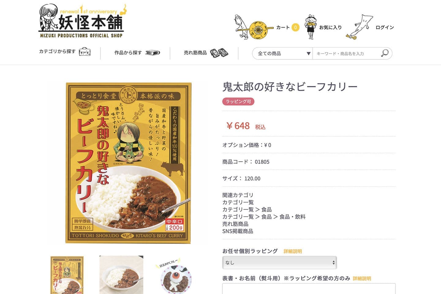
Task: Open the 全ての商品 category dropdown
Action: pos(282,53)
